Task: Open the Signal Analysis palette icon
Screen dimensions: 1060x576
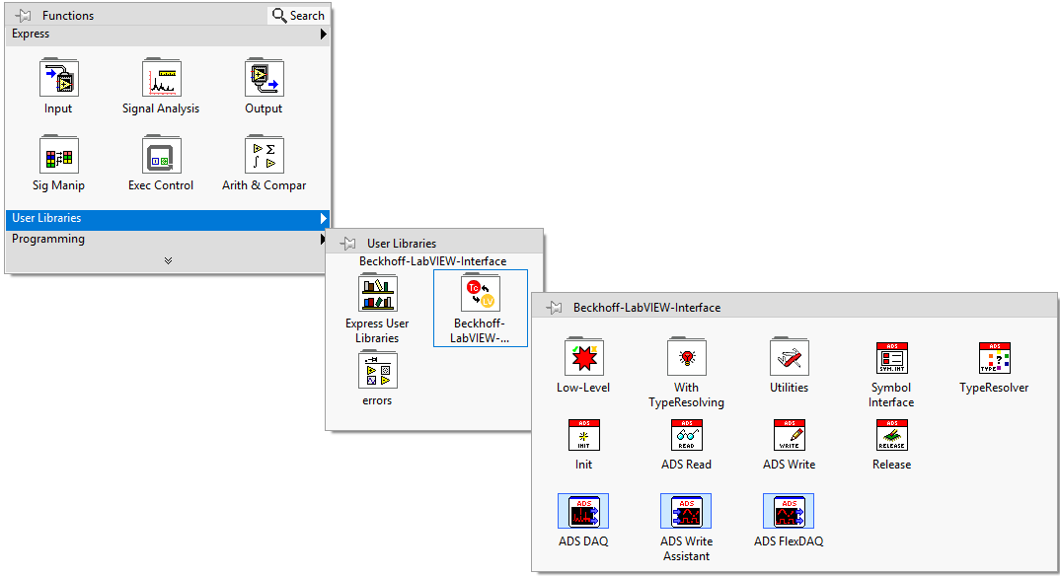Action: (x=160, y=79)
